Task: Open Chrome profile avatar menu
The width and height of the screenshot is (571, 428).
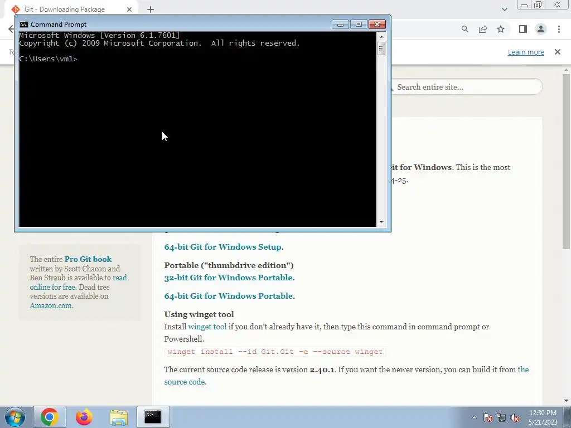Action: tap(541, 29)
